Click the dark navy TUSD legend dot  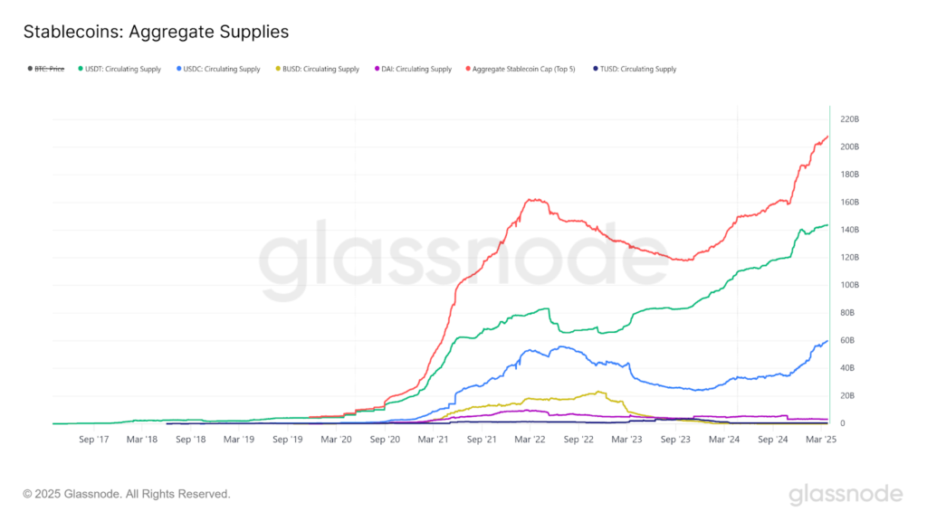point(595,69)
